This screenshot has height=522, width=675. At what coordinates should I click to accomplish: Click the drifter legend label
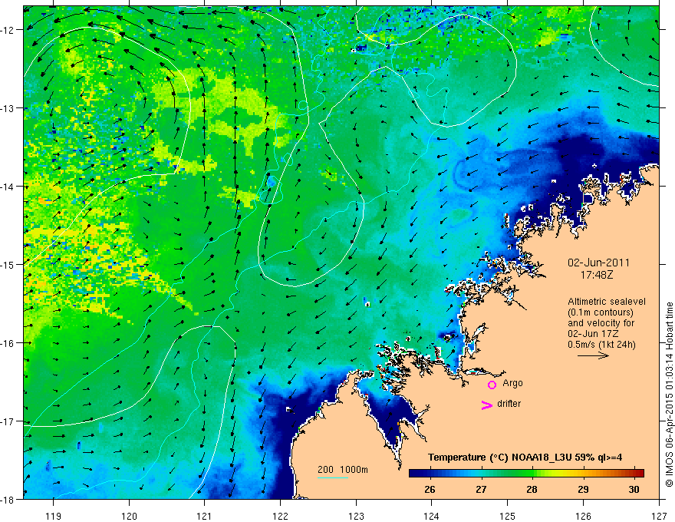click(x=509, y=404)
